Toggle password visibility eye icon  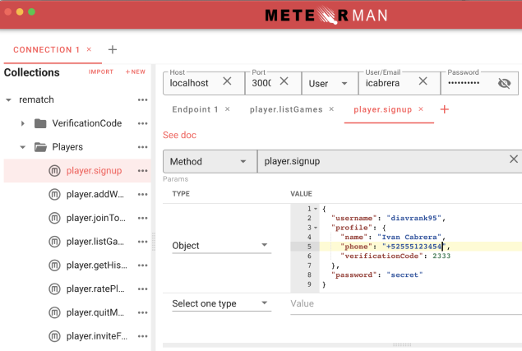[504, 83]
